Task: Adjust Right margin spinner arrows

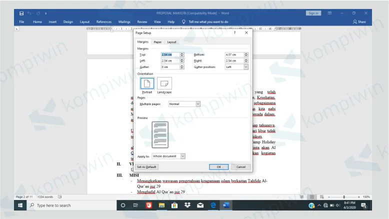Action: coord(246,61)
